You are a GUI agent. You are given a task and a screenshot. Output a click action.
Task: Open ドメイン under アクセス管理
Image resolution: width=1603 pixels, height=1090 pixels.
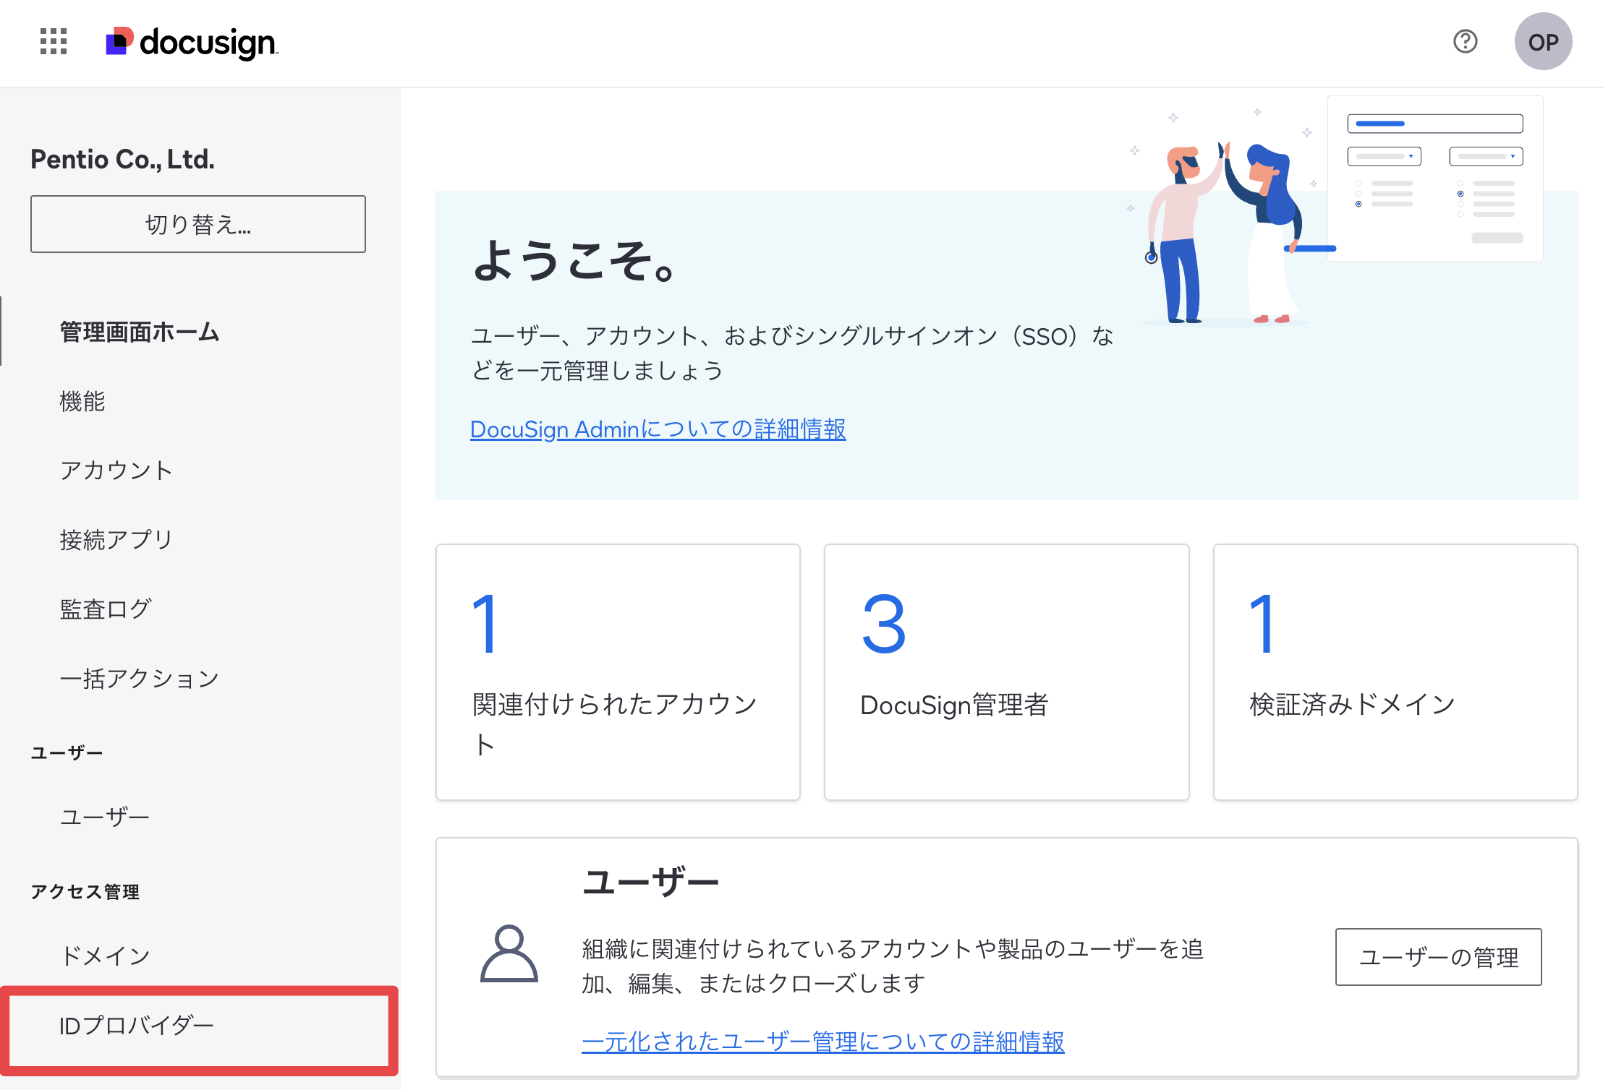(105, 956)
